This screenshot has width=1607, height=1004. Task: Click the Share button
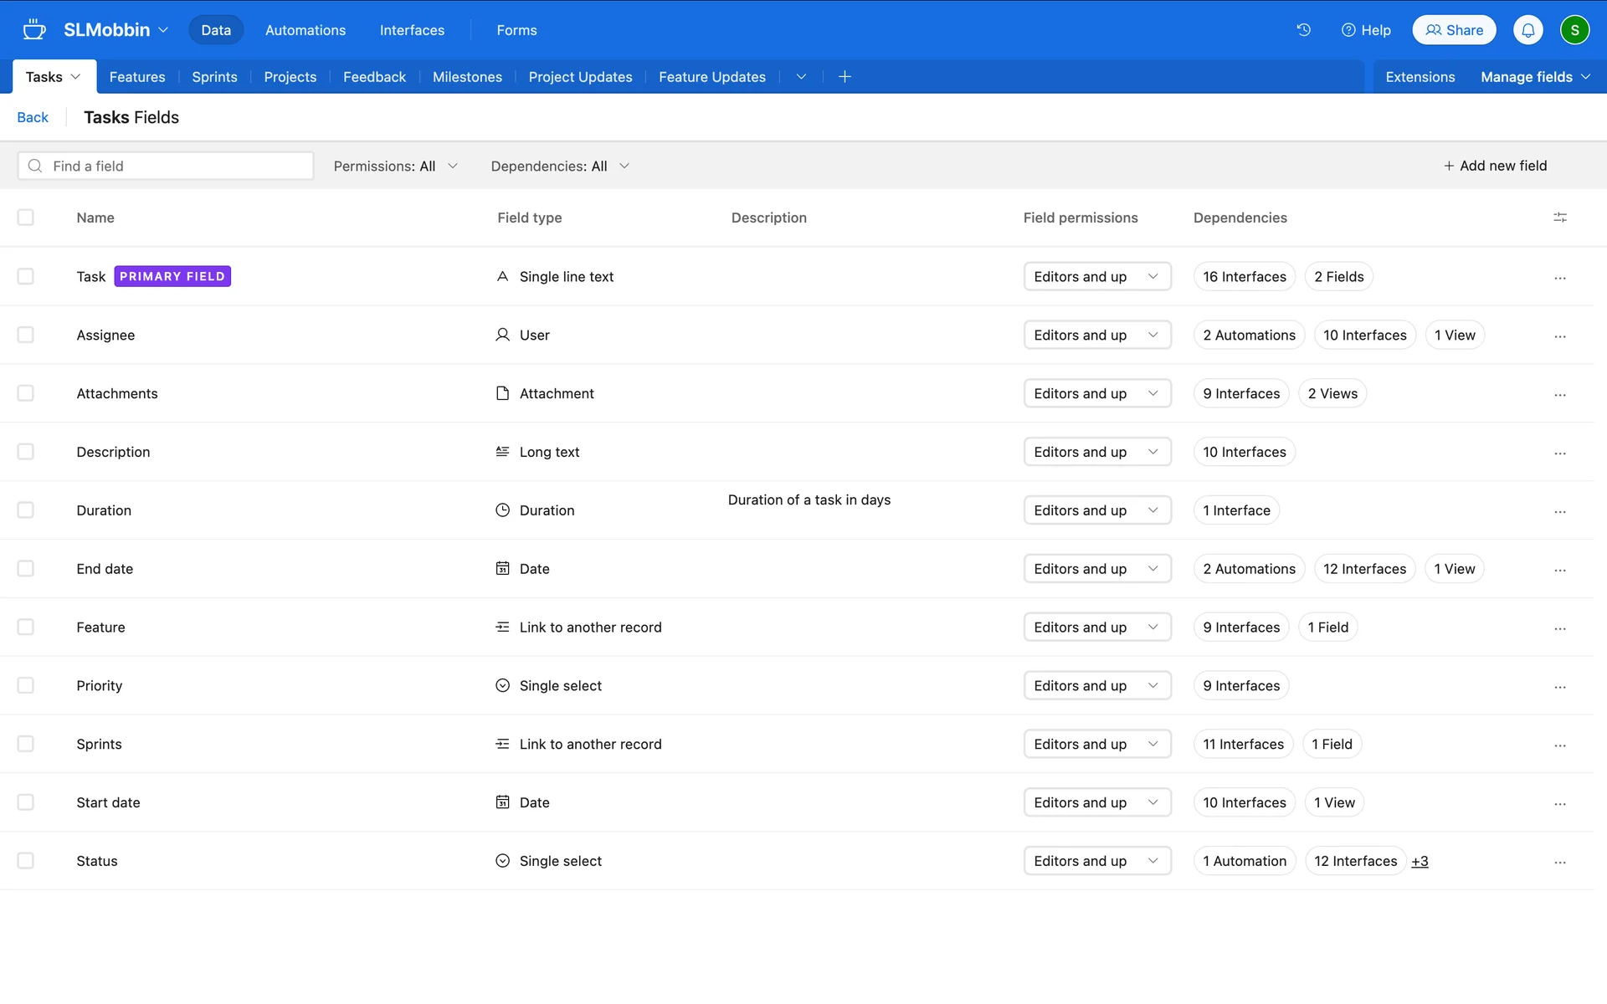click(1454, 30)
